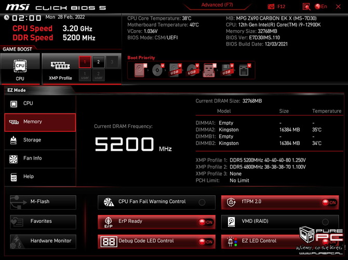The image size is (348, 260).
Task: Enable the CPU Fan Fail Warning Control switch
Action: point(202,202)
